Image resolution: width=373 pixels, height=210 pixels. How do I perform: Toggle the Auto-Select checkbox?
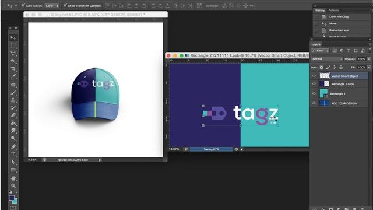click(23, 5)
